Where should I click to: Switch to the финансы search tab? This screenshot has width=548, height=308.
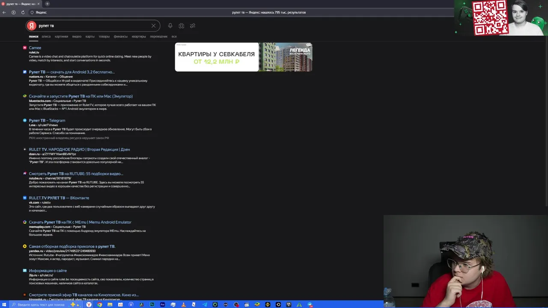(x=121, y=36)
